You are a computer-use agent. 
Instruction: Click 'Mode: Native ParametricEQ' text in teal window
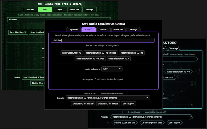[156, 112]
